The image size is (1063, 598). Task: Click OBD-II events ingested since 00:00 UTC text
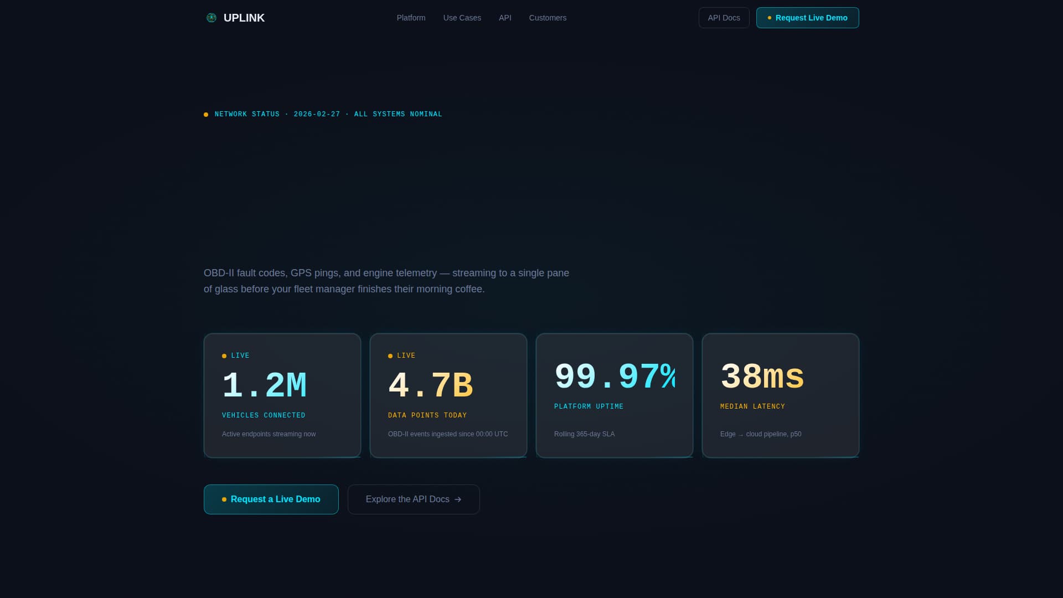coord(448,434)
